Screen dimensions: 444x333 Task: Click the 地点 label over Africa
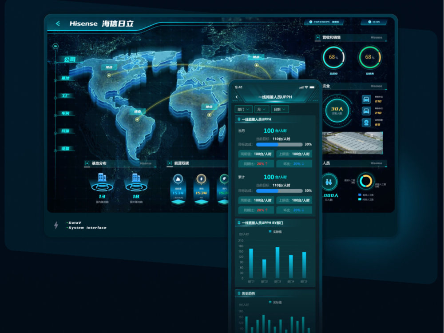[209, 107]
